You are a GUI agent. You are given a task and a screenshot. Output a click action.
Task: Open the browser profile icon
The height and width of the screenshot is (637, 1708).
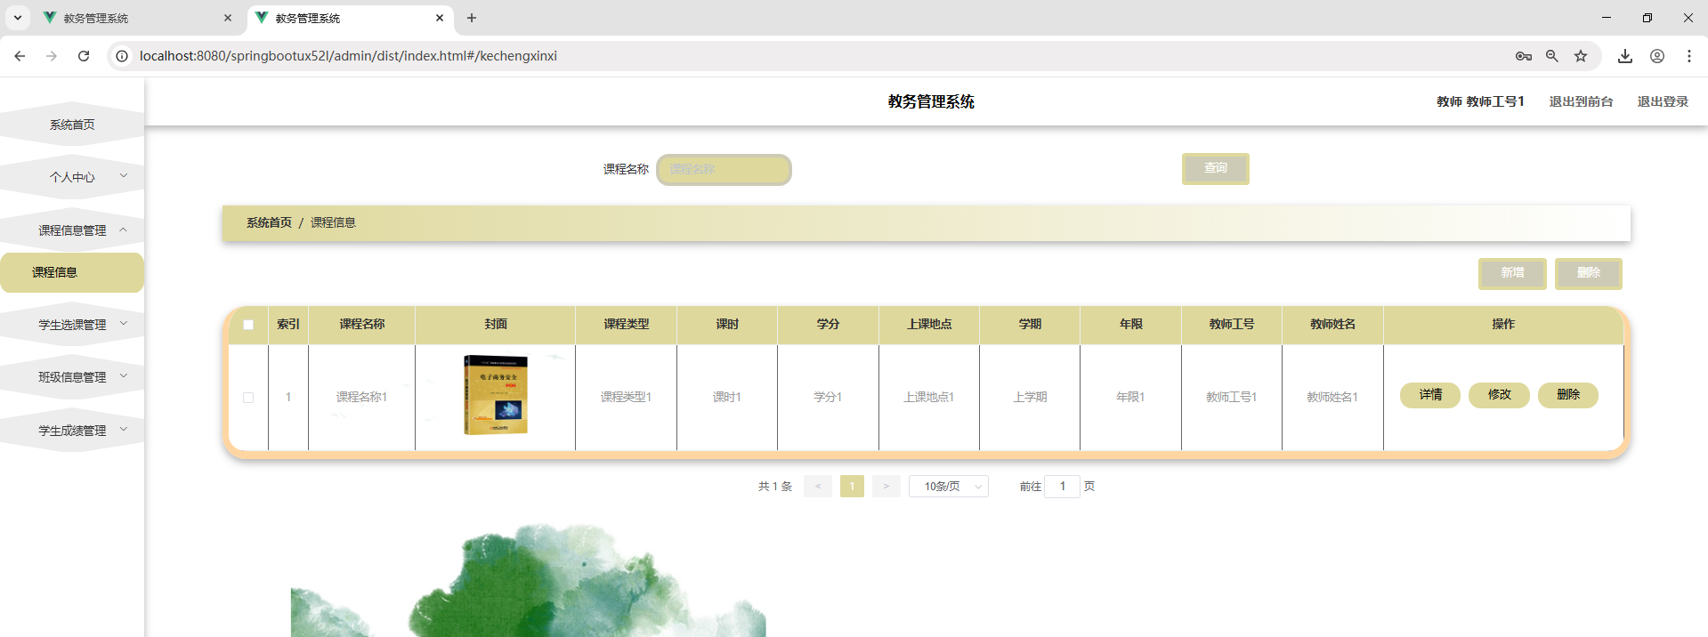pyautogui.click(x=1657, y=56)
